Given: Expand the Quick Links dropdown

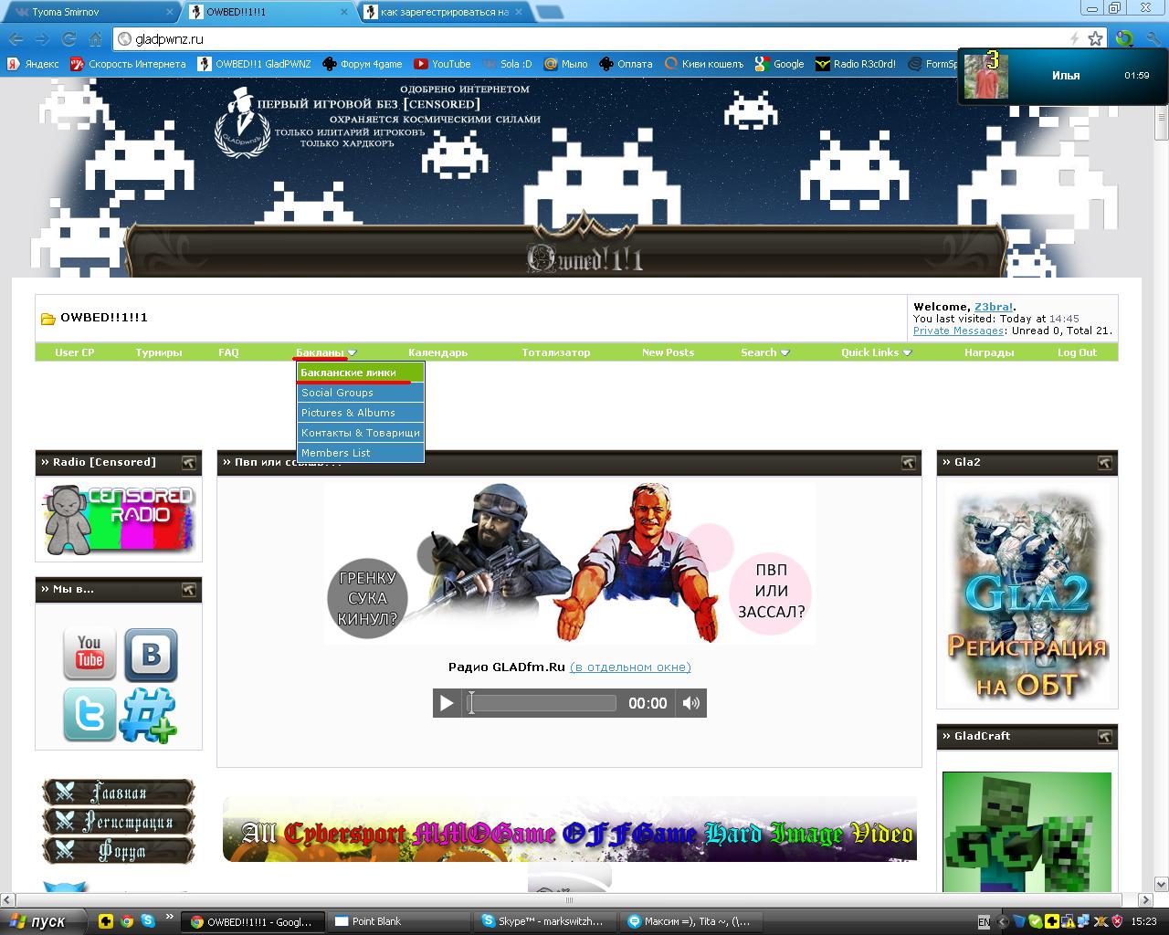Looking at the screenshot, I should (877, 352).
